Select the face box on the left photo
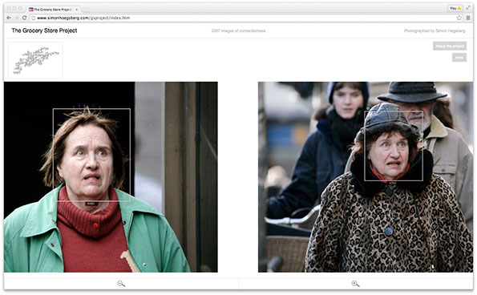 (91, 155)
